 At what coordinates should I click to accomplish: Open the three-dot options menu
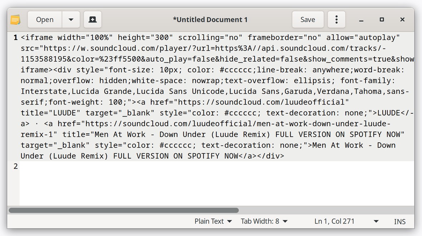(x=337, y=20)
